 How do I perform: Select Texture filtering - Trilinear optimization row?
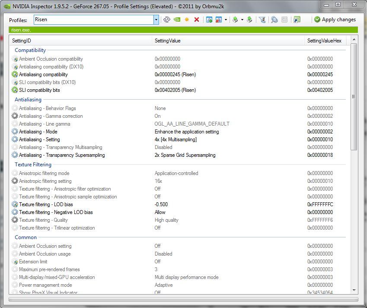(178, 228)
